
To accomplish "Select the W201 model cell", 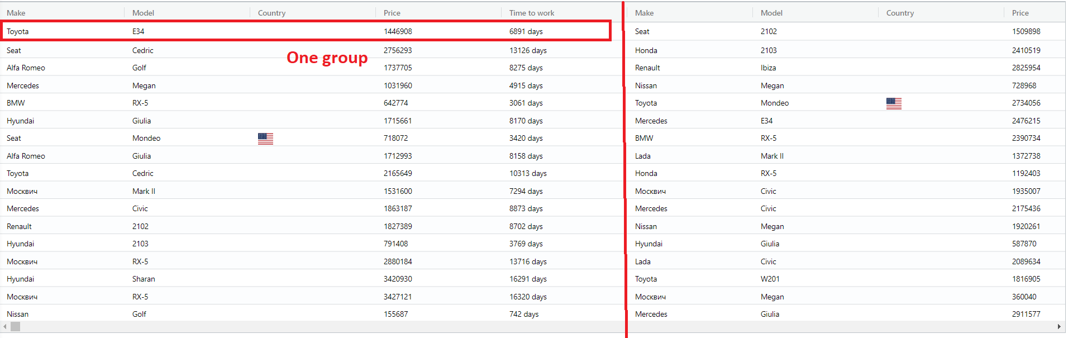I will pyautogui.click(x=770, y=279).
